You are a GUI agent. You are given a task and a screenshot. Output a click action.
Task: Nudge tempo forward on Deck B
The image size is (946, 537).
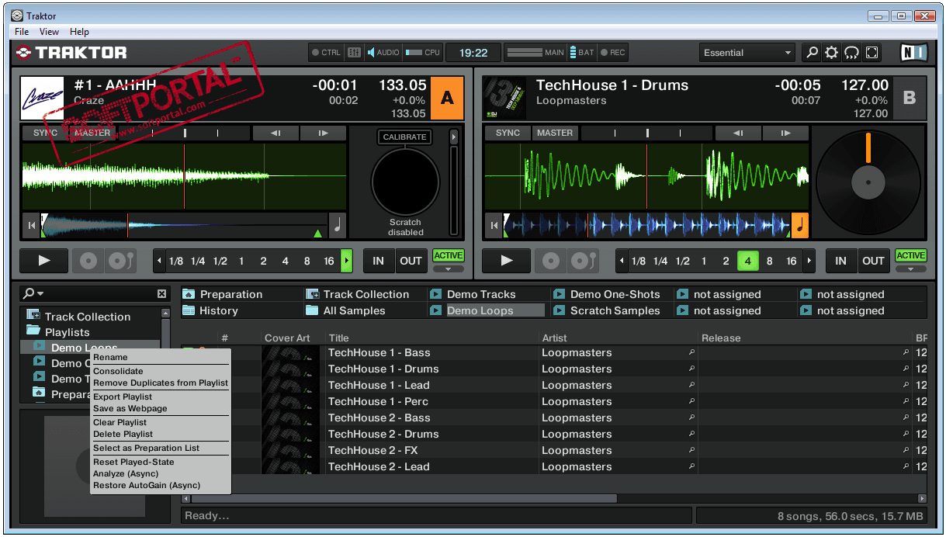785,133
